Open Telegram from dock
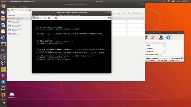Viewport: 191px width, 107px height. (x=3, y=82)
